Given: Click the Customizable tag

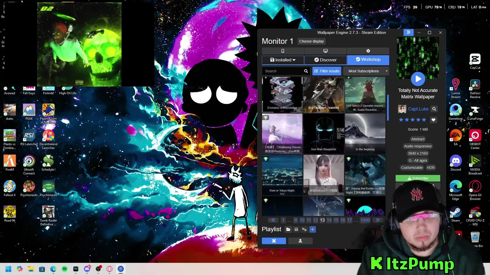Looking at the screenshot, I should (412, 168).
